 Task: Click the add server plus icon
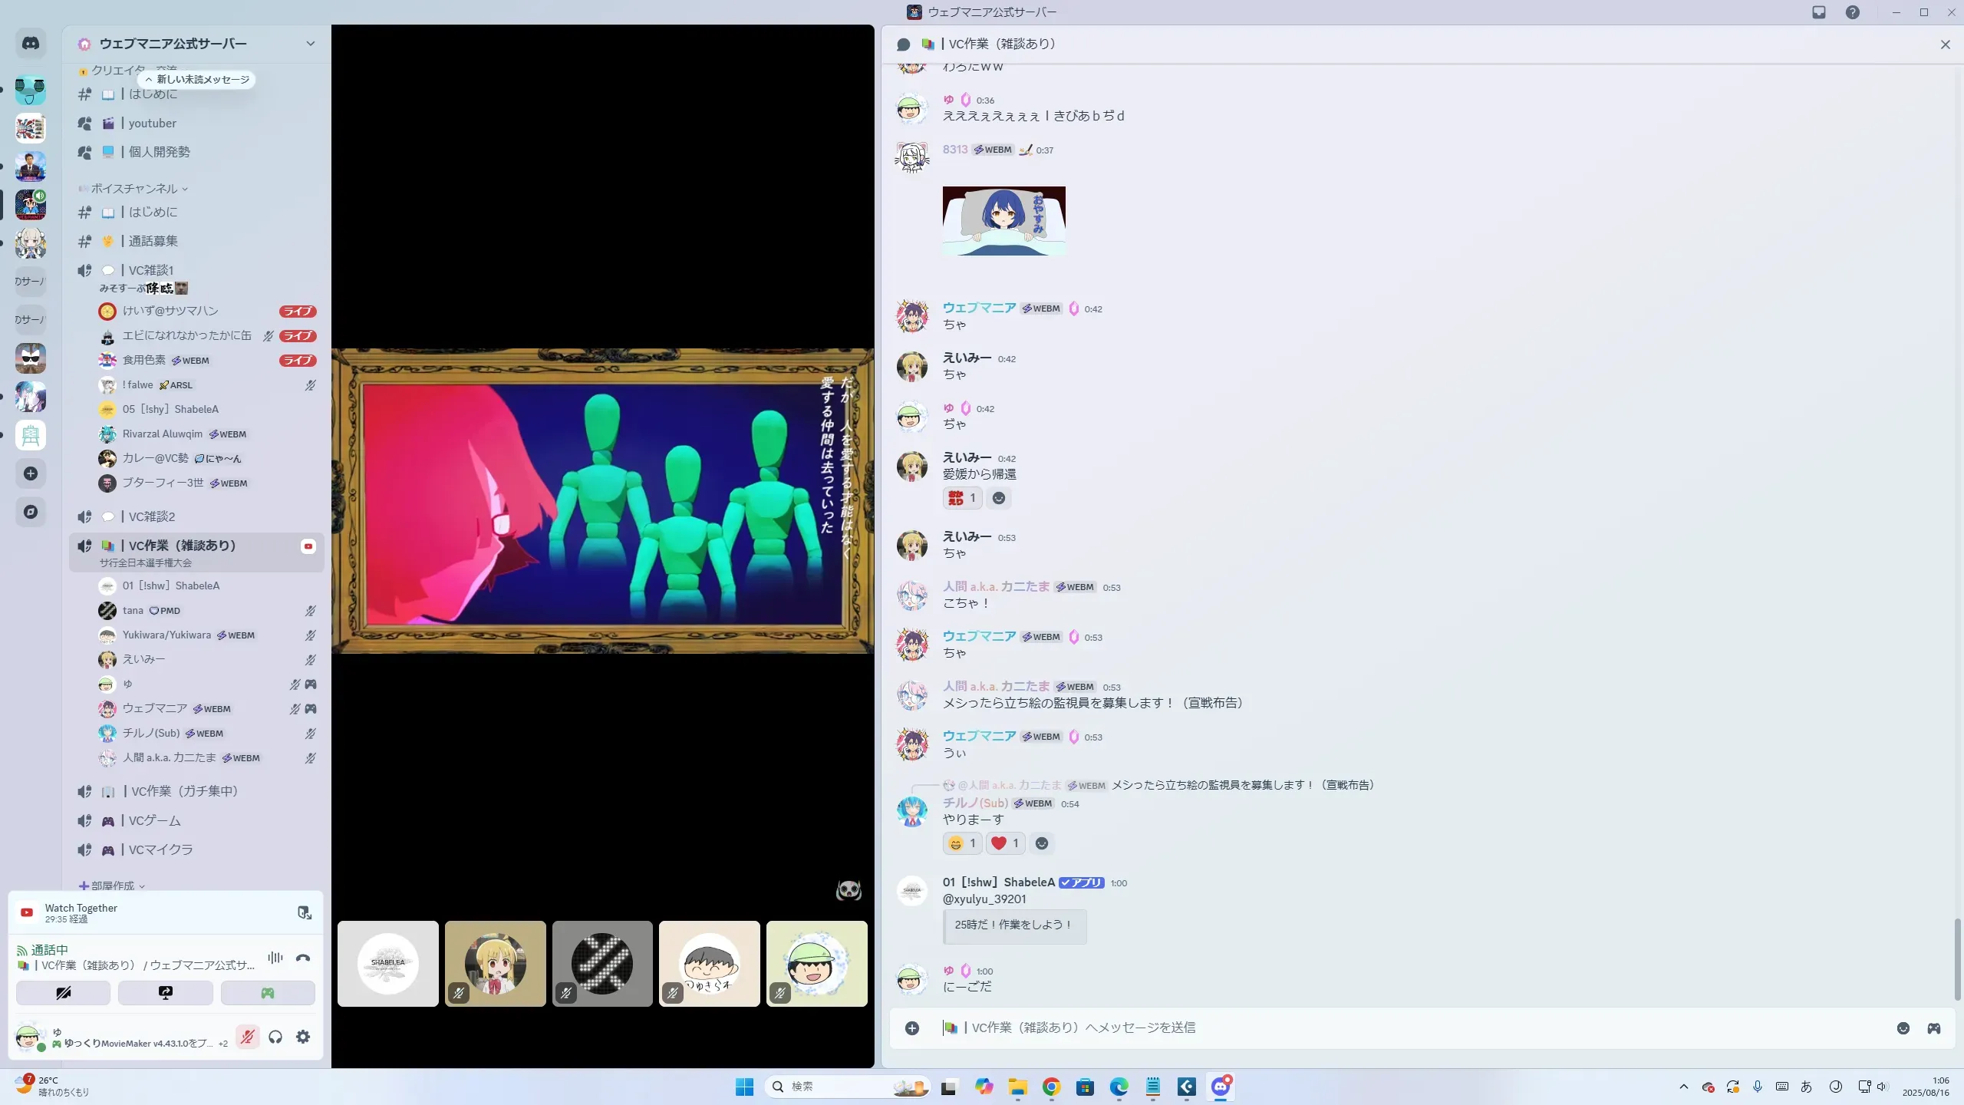[31, 473]
